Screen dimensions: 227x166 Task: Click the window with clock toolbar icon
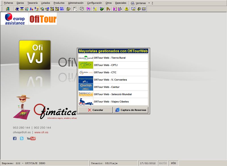(82, 9)
